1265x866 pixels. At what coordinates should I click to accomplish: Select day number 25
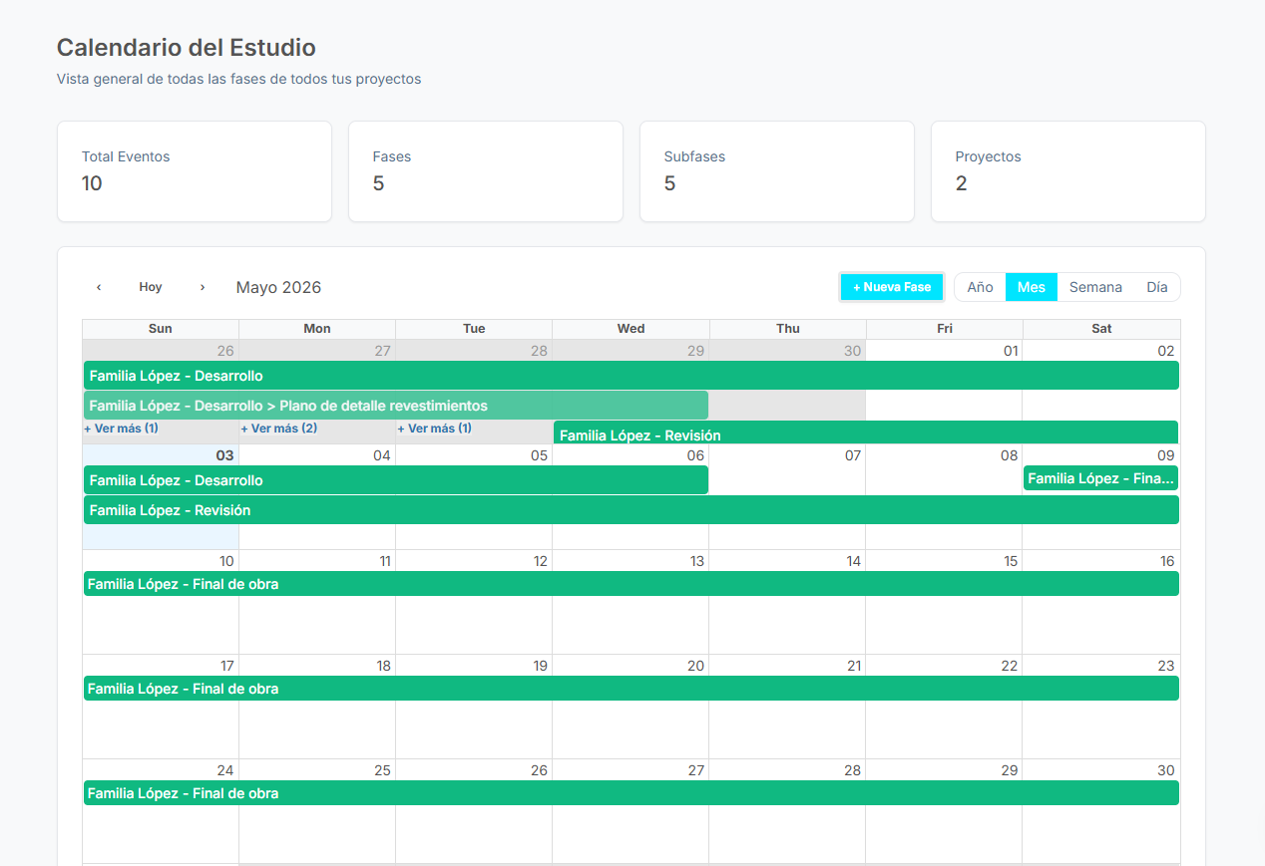[x=382, y=770]
